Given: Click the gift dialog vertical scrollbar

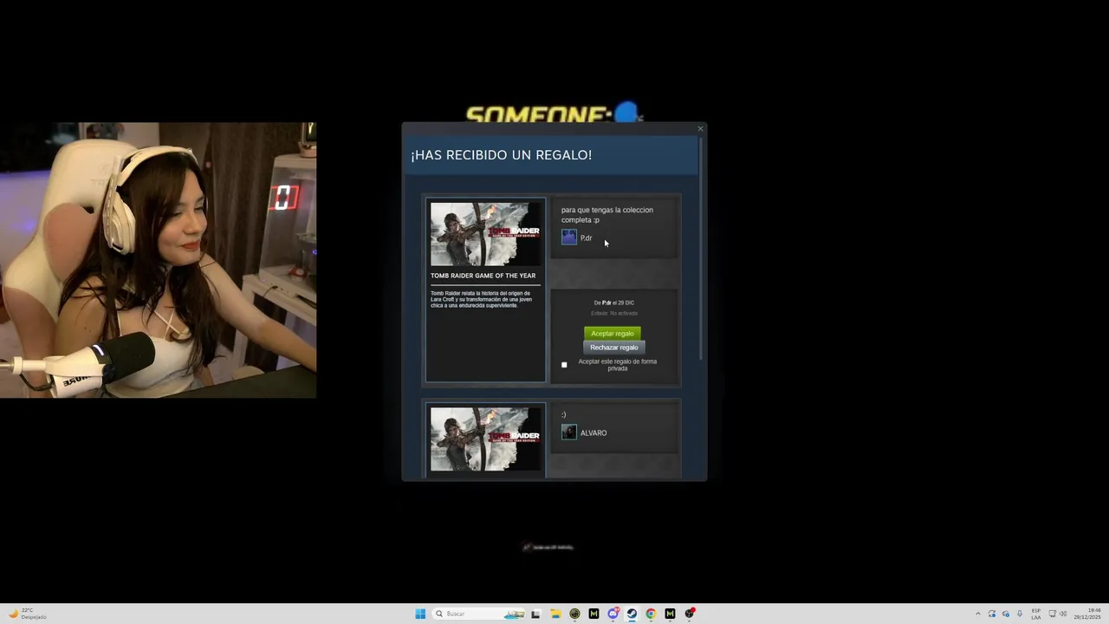Looking at the screenshot, I should pos(700,247).
